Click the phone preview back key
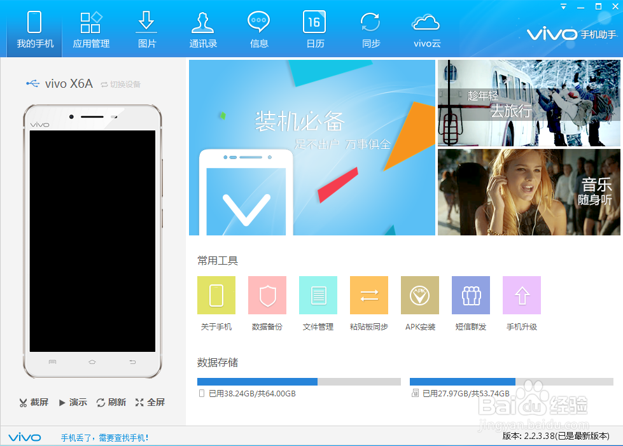Image resolution: width=623 pixels, height=446 pixels. click(x=132, y=362)
